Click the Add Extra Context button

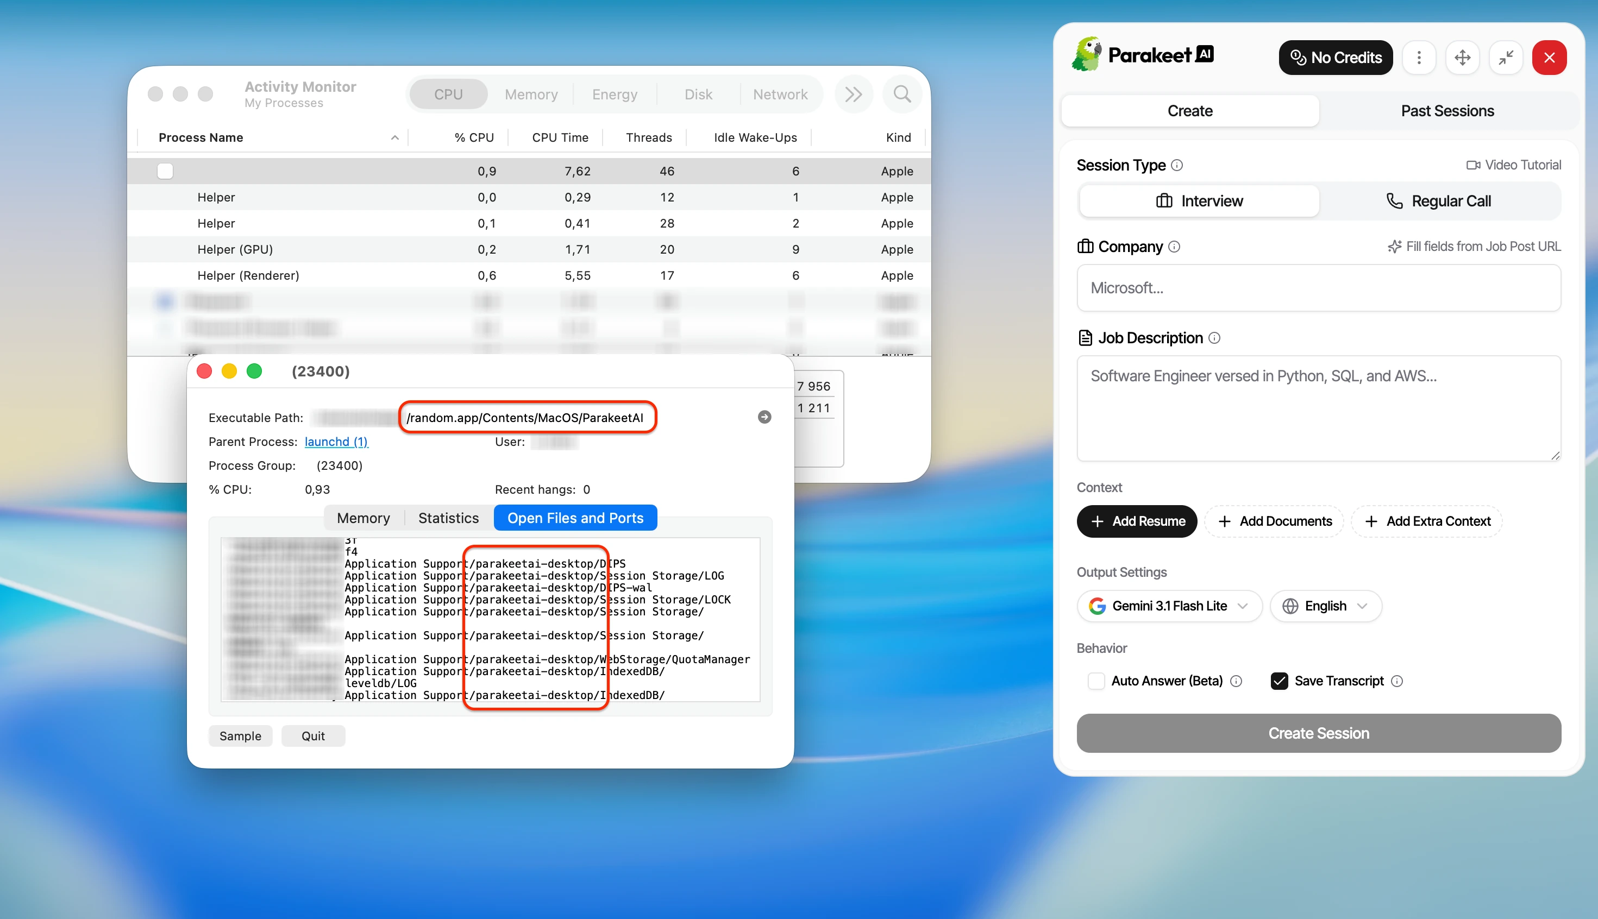tap(1426, 521)
